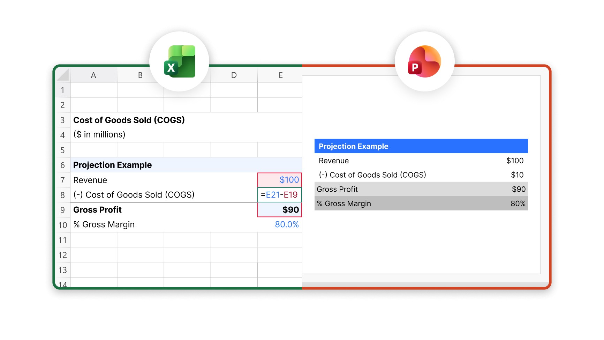This screenshot has width=604, height=340.
Task: Click the bold 'Cost of Goods Sold (COGS)' title cell
Action: pos(129,120)
